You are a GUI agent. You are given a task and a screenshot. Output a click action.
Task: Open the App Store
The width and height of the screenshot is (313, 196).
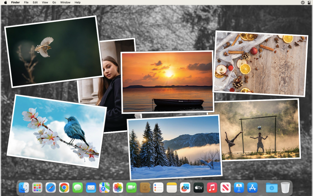[x=252, y=188]
